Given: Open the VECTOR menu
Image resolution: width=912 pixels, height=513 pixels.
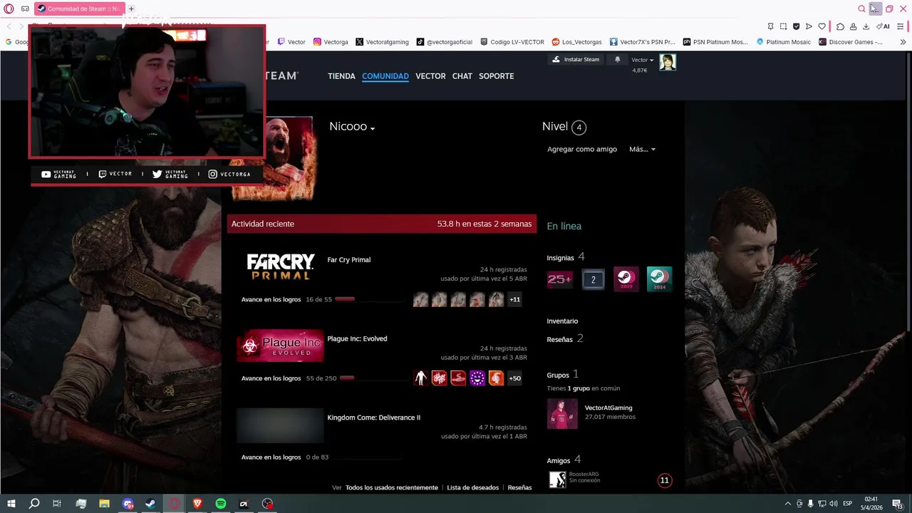Looking at the screenshot, I should pos(430,76).
